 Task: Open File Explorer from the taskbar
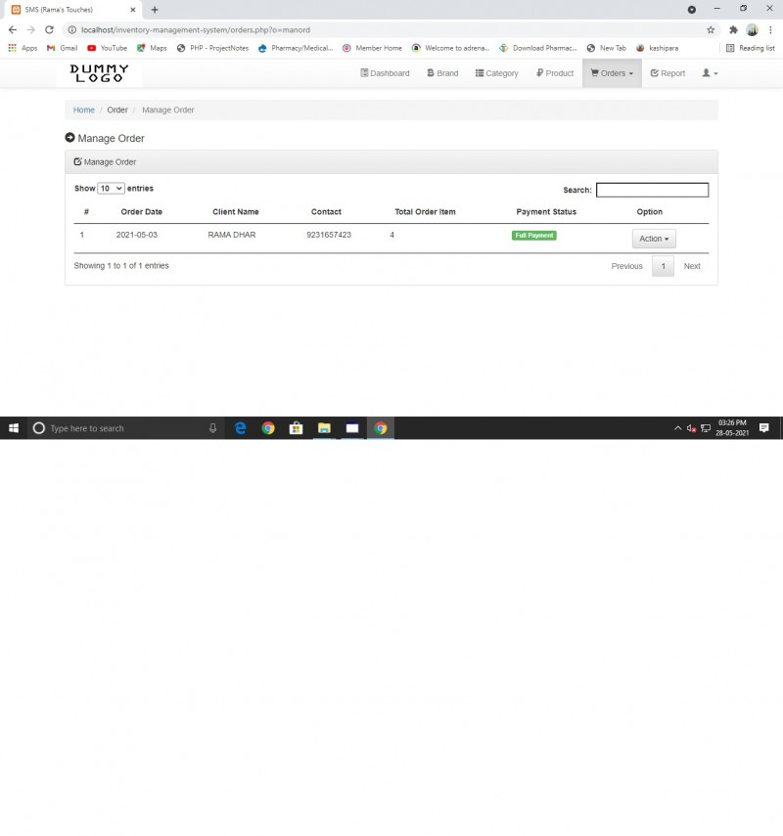(x=324, y=428)
